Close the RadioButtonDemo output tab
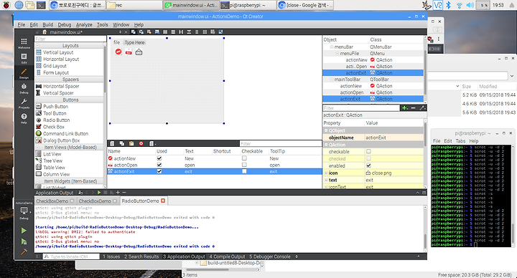The image size is (517, 278). pyautogui.click(x=163, y=201)
